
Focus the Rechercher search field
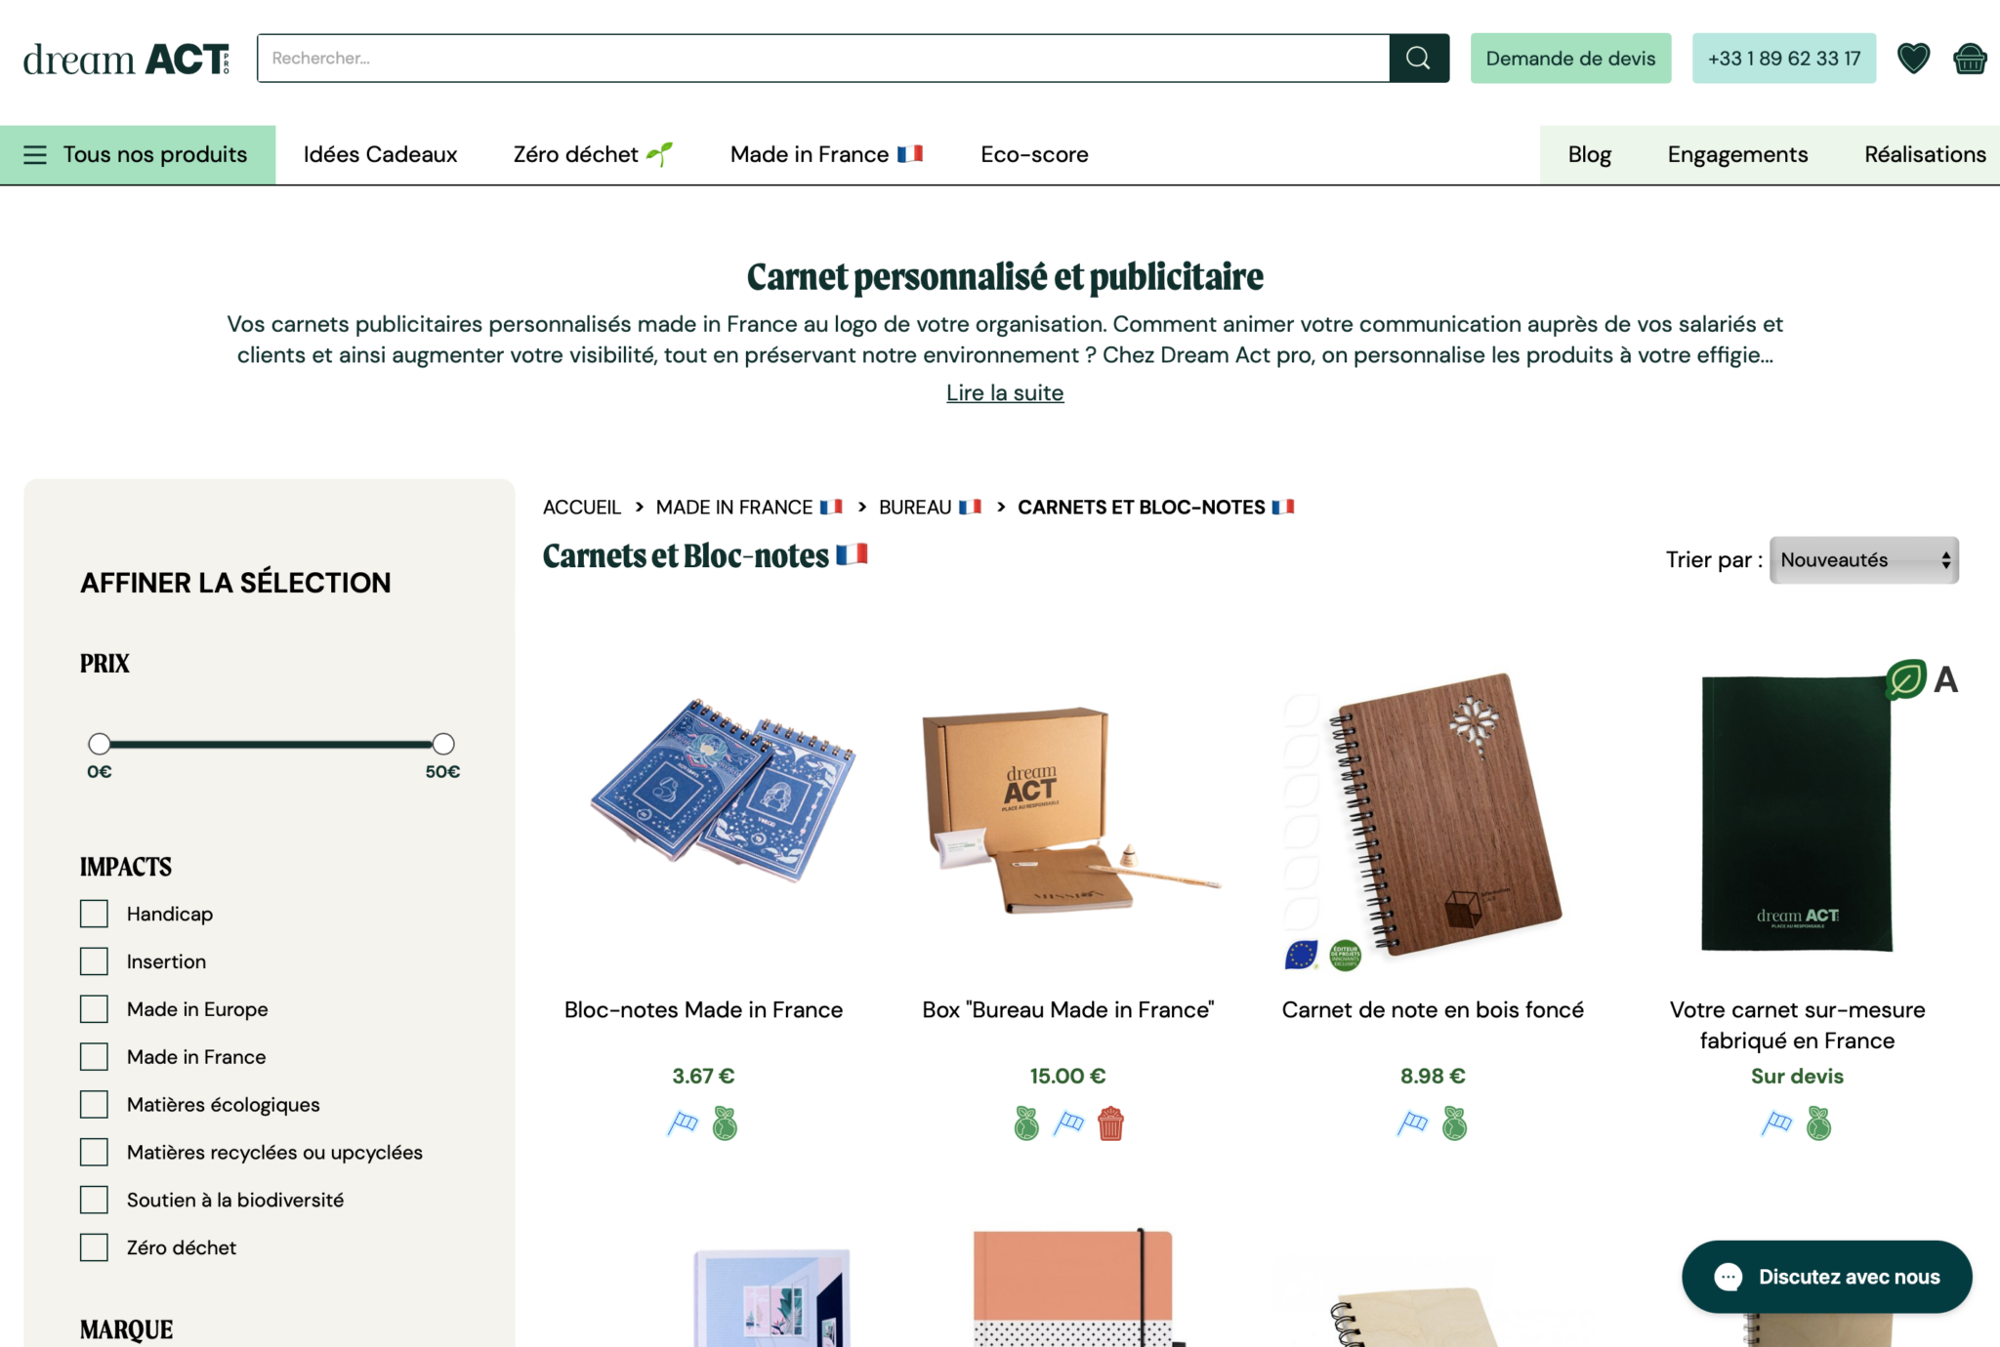pos(823,59)
